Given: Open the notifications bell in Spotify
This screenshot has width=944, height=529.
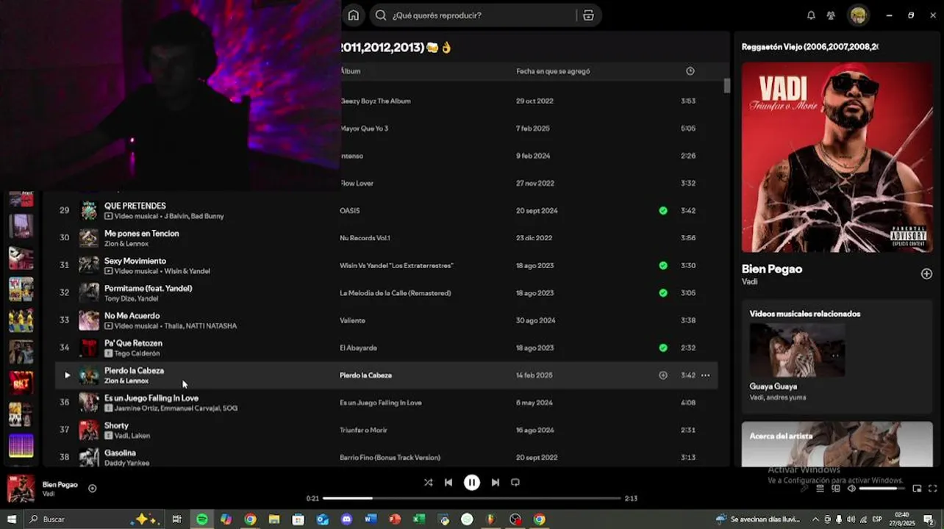Looking at the screenshot, I should (x=811, y=15).
